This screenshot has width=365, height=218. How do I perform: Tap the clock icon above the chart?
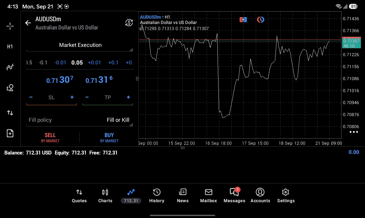[x=261, y=20]
